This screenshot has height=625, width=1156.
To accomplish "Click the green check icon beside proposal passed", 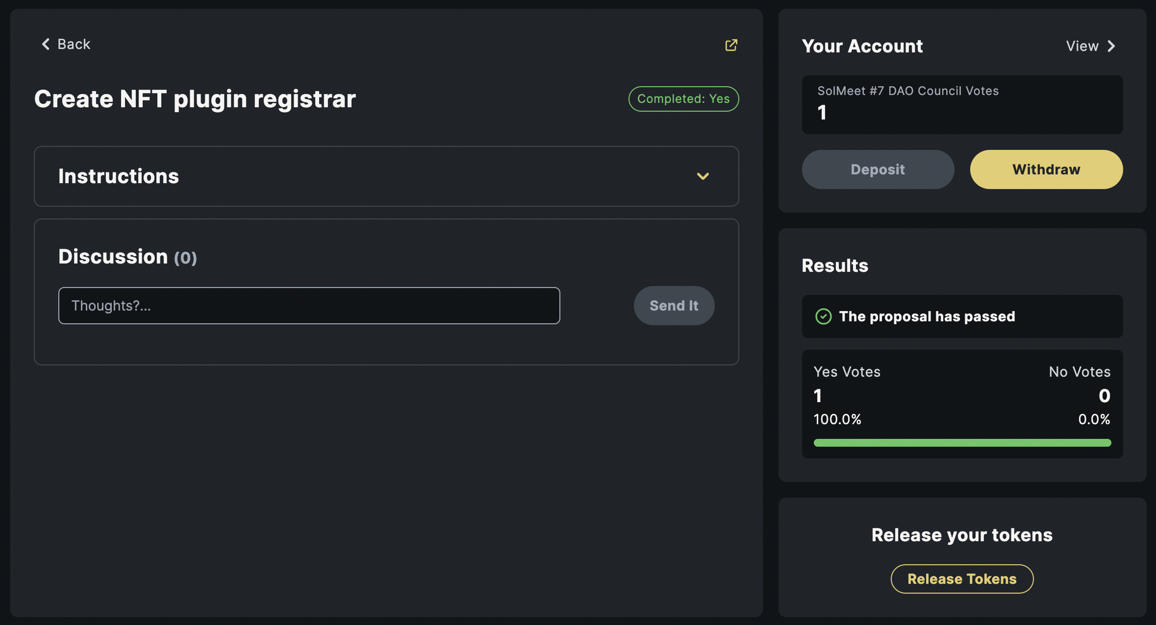I will [823, 317].
